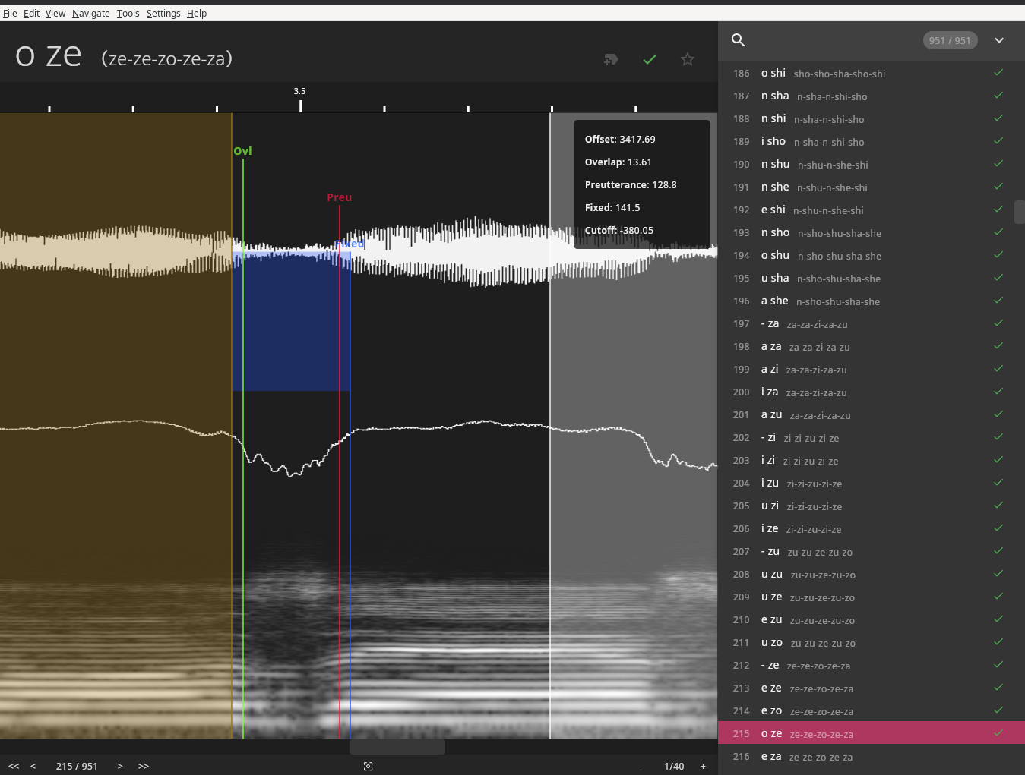Open the Navigate menu
The width and height of the screenshot is (1025, 775).
(90, 14)
